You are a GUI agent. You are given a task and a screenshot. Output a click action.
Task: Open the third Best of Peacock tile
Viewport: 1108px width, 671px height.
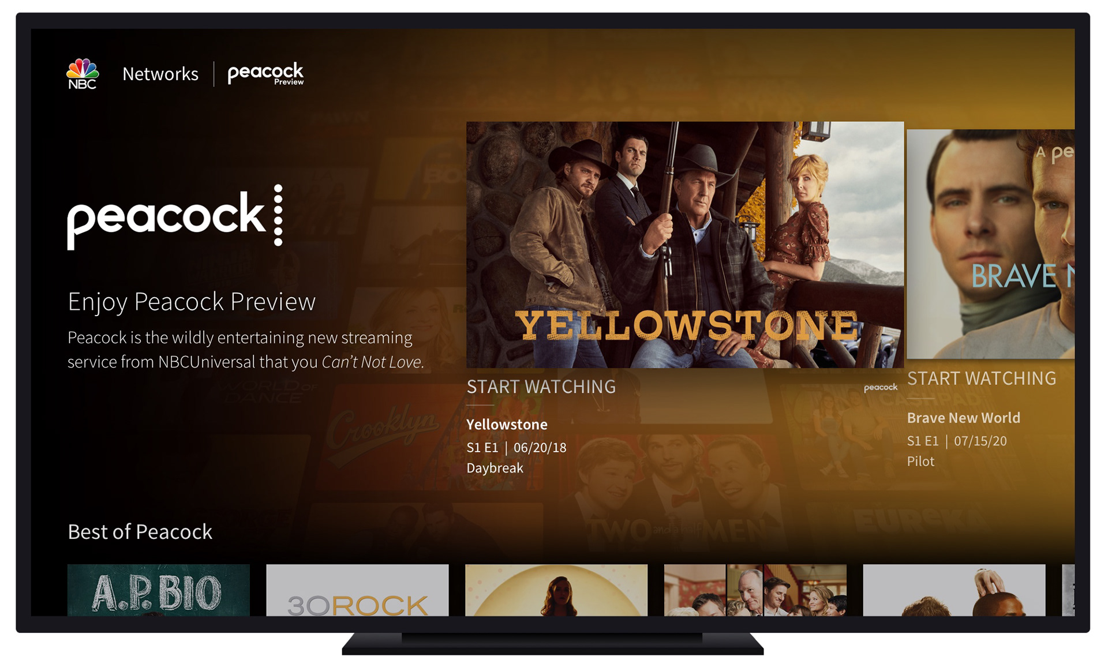pos(556,590)
